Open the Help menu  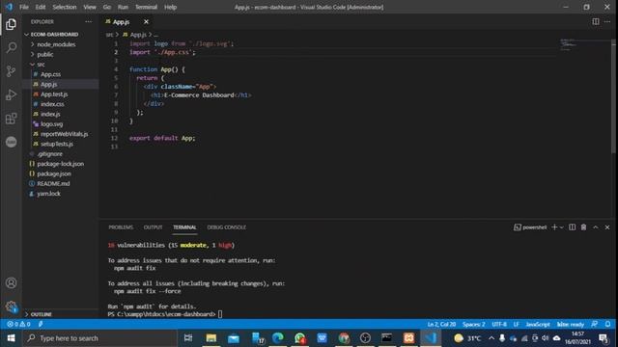[170, 7]
